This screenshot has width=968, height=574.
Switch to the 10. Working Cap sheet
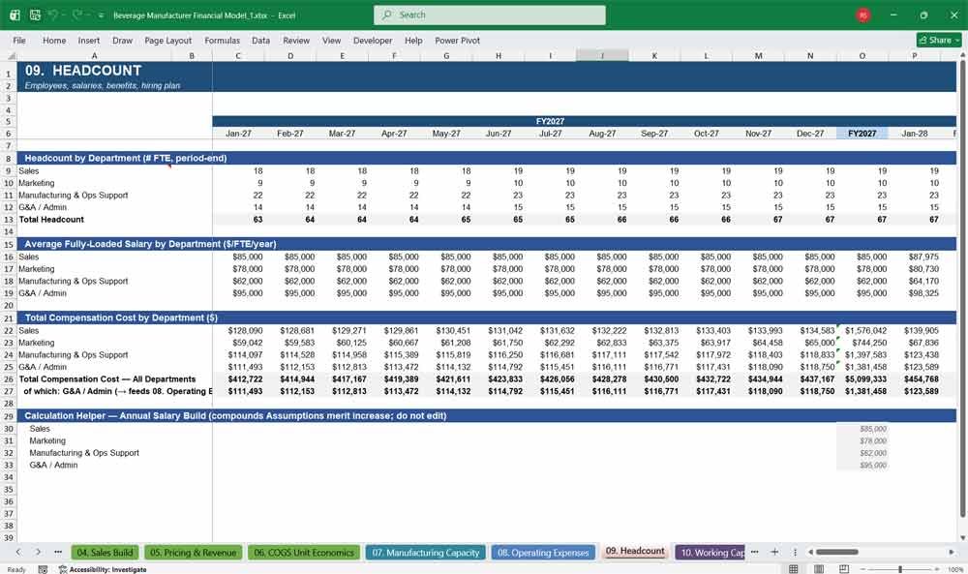pos(710,553)
